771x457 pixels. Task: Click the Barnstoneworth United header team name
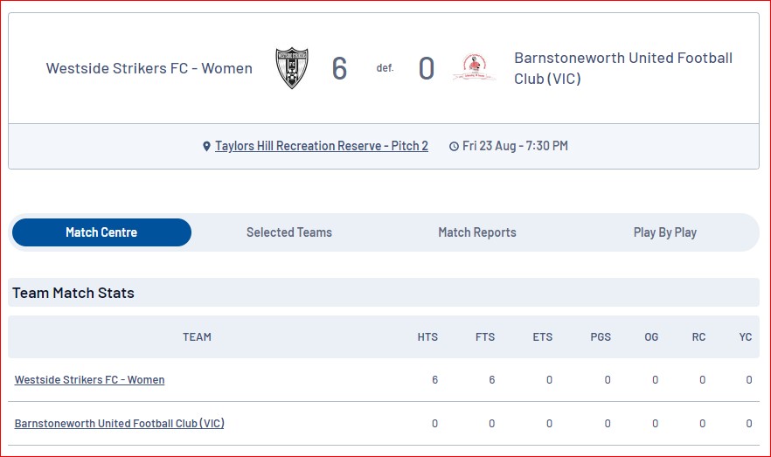coord(623,68)
